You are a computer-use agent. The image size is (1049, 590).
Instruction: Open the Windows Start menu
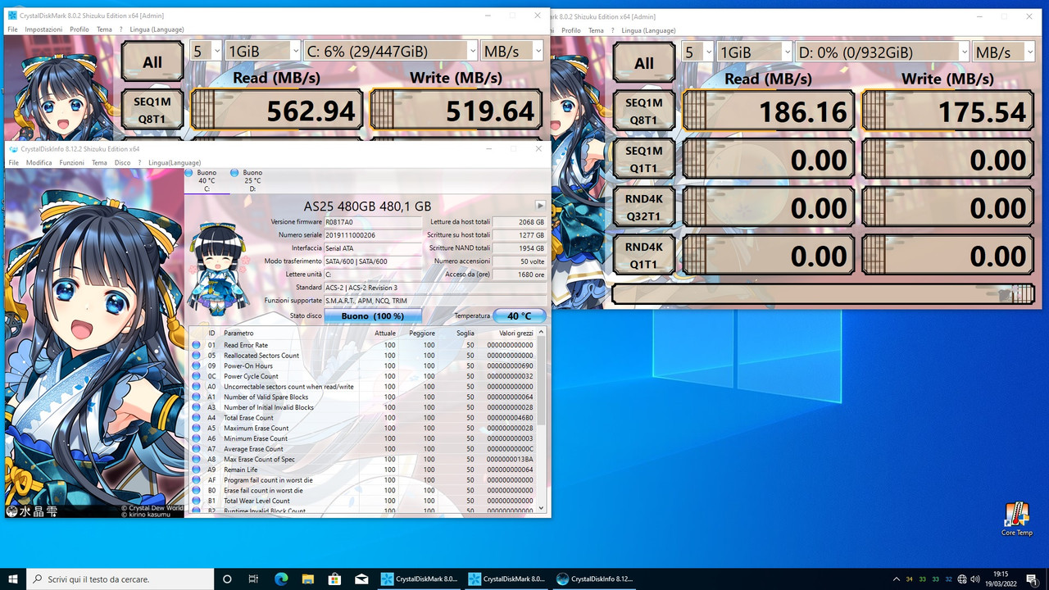[15, 579]
